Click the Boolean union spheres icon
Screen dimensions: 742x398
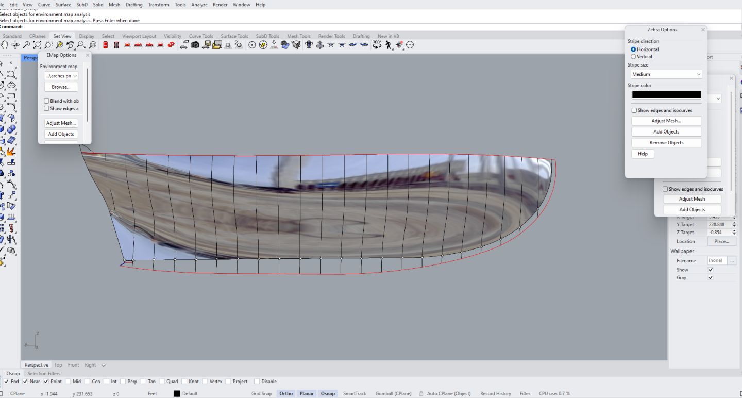(x=11, y=129)
